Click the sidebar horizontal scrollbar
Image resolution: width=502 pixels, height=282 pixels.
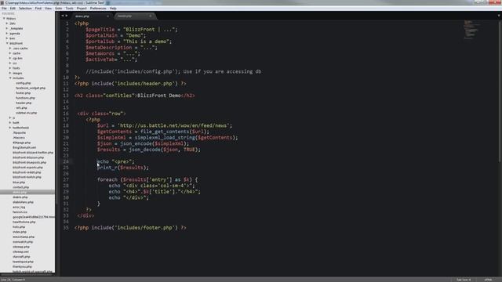point(27,274)
